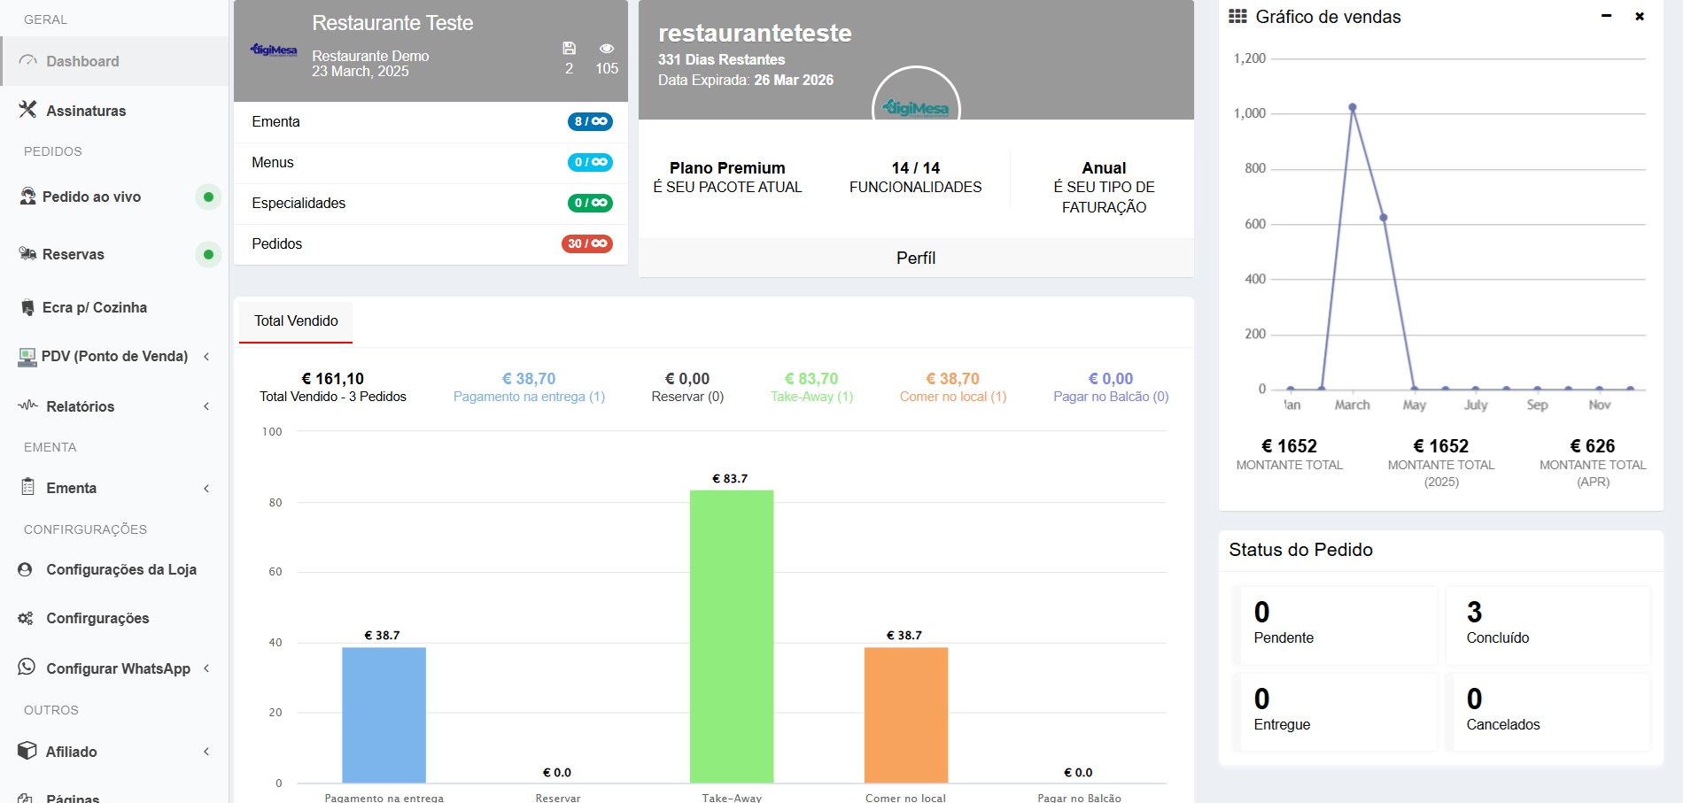Collapse the Gráfico de vendas panel
The width and height of the screenshot is (1683, 803).
(1606, 16)
